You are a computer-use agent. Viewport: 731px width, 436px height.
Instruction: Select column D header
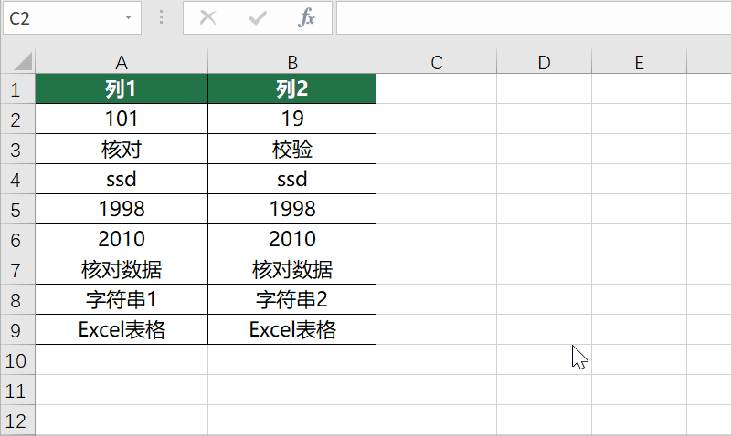point(544,62)
